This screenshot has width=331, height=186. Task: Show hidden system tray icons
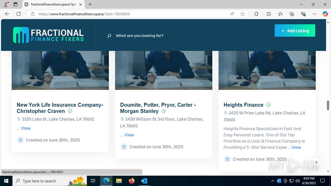coord(273,181)
